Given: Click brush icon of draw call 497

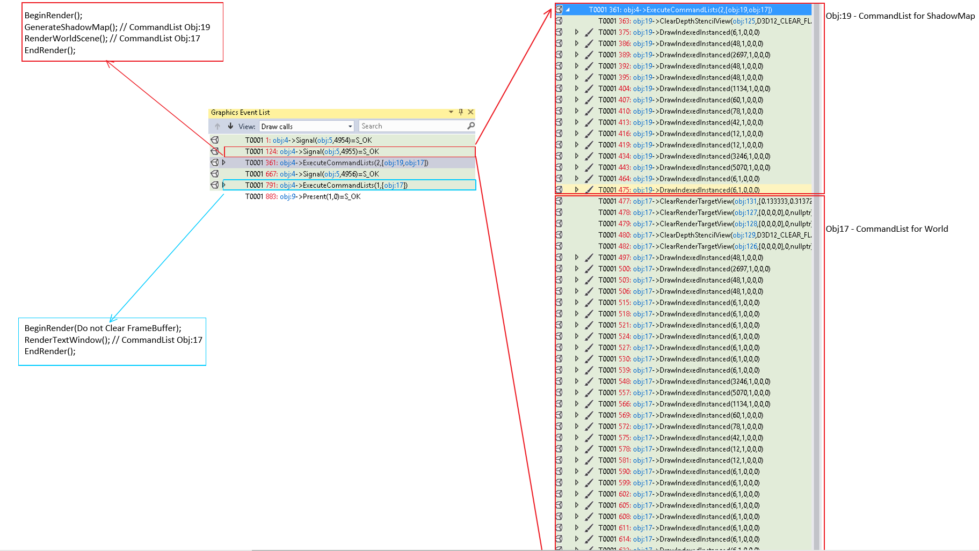Looking at the screenshot, I should coord(589,258).
